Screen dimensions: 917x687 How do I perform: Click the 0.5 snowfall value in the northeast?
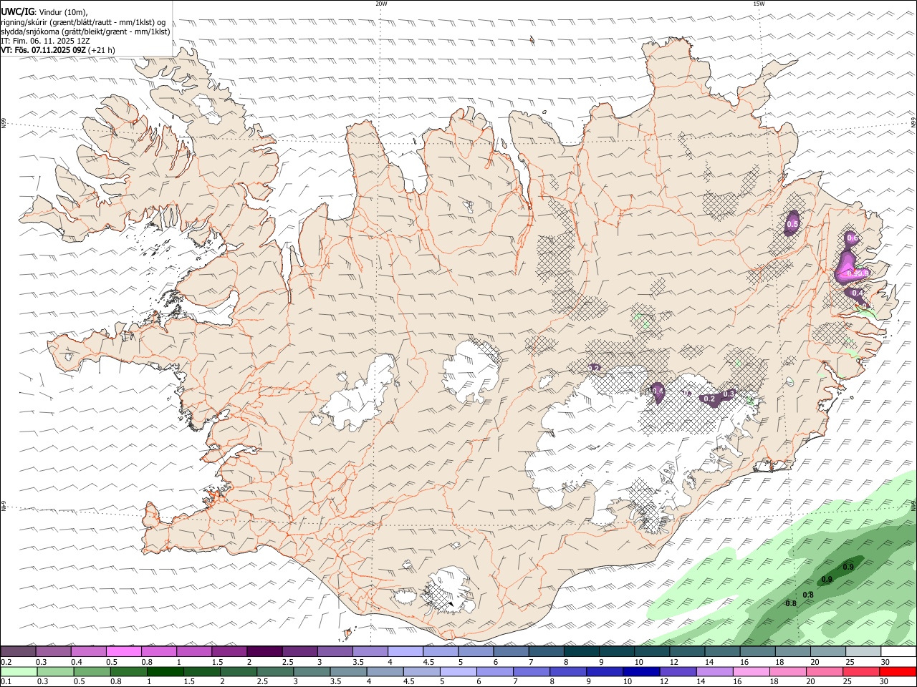pyautogui.click(x=792, y=225)
